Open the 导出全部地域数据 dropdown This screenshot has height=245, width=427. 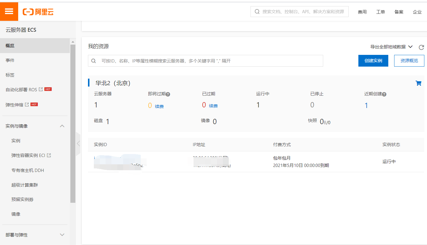(390, 47)
